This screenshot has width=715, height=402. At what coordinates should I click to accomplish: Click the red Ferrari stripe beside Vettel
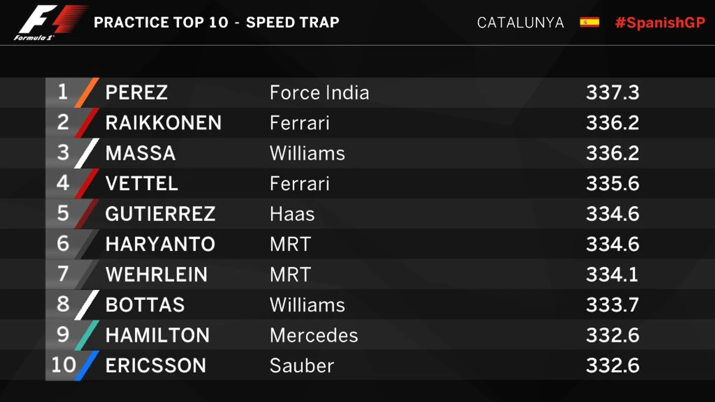pos(87,184)
